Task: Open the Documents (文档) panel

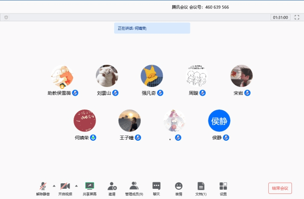Action: 201,186
